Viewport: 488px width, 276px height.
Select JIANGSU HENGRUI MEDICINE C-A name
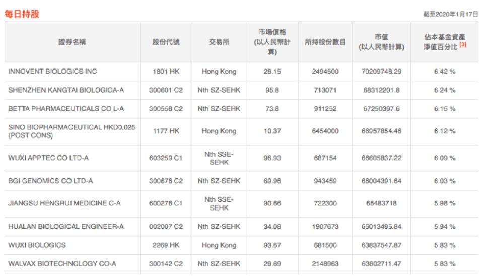64,203
